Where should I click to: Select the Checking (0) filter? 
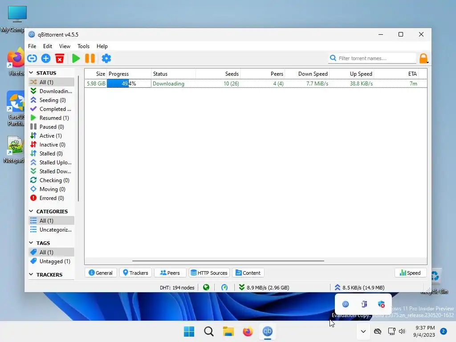[x=52, y=180]
